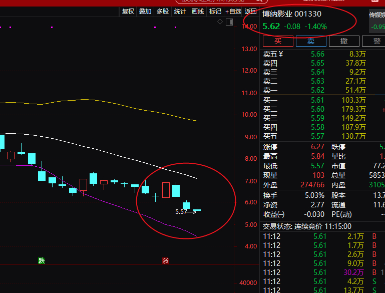Open the 叠加 overlay tool

tap(145, 12)
